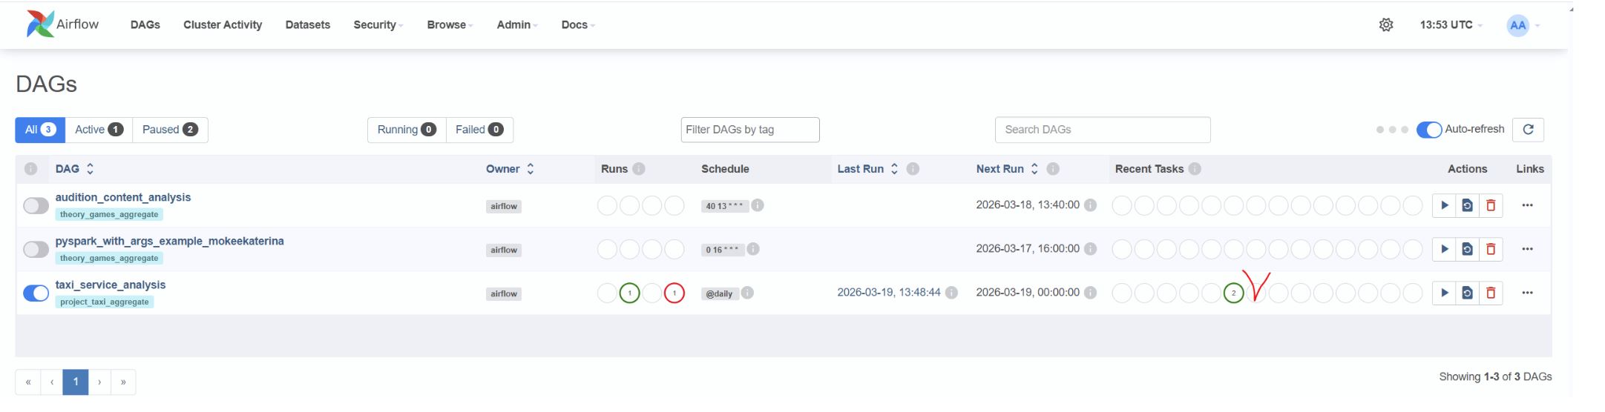
Task: Click the info icon next to Recent Tasks header
Action: [x=1195, y=169]
